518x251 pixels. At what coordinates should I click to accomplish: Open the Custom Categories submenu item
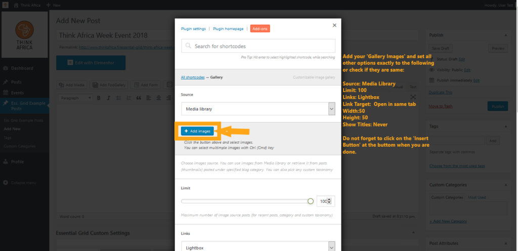point(20,146)
